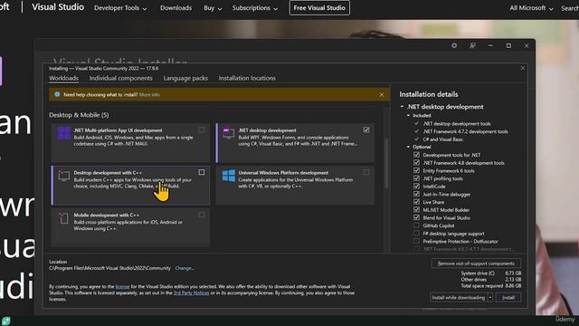Click the .NET Multi-platform App UI workload icon
579x326 pixels.
tap(64, 133)
